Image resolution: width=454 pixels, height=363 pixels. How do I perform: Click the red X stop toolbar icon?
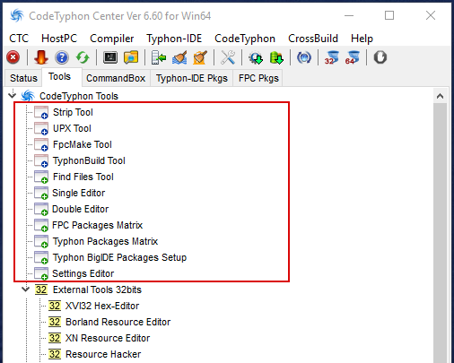(13, 57)
